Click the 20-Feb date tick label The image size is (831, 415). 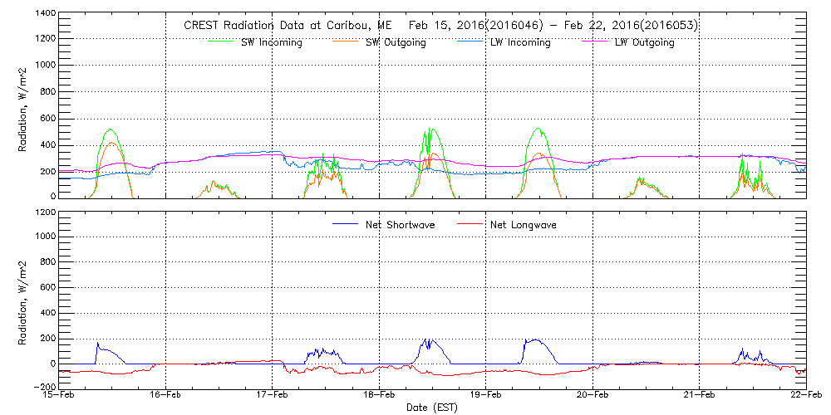click(593, 397)
